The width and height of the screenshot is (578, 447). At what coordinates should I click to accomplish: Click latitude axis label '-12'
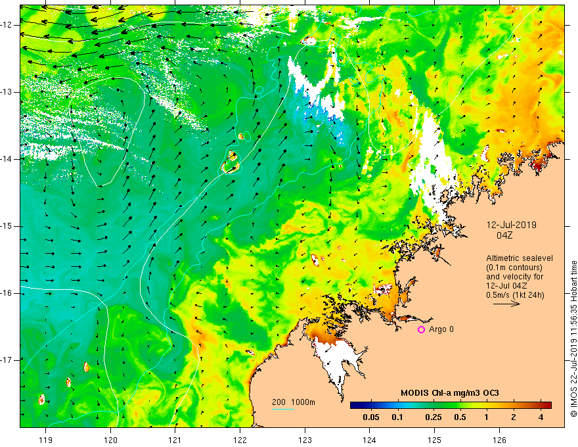pos(7,25)
